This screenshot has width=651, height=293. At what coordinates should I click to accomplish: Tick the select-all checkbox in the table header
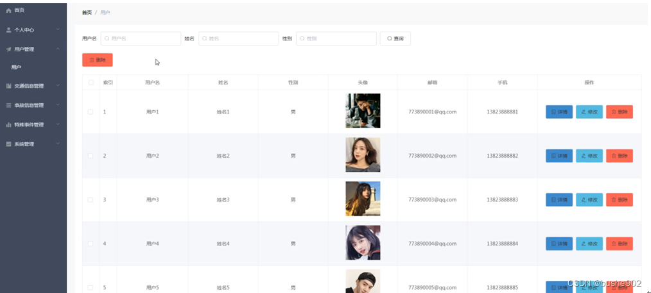91,83
